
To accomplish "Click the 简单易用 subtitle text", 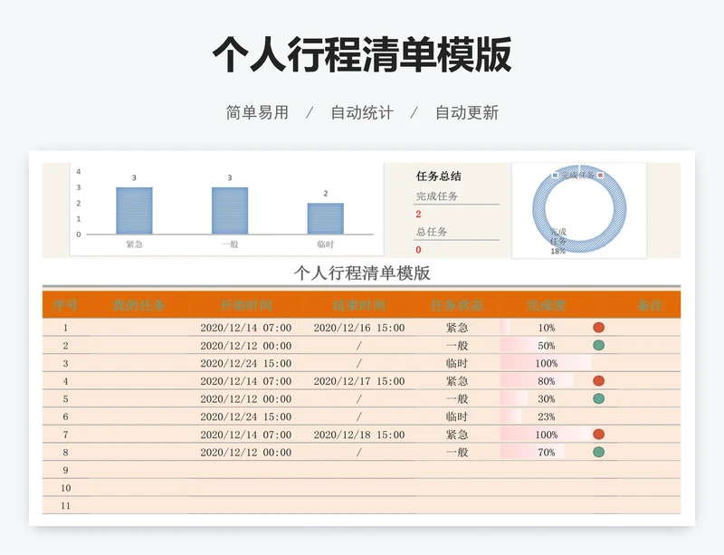I will tap(257, 112).
